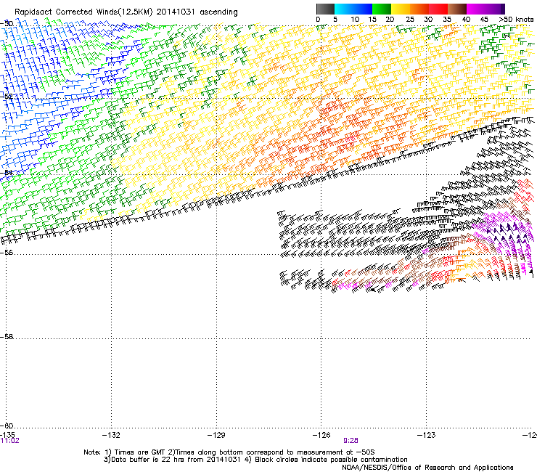537x472 pixels.
Task: Click the longitude label '-129'
Action: (216, 435)
